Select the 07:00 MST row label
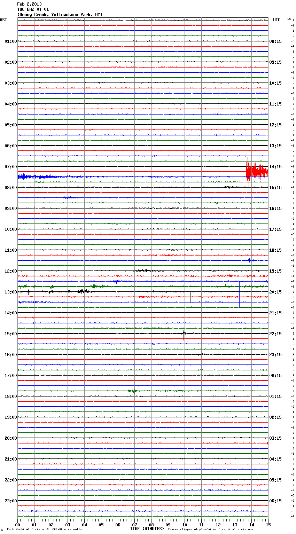The height and width of the screenshot is (534, 296). click(x=11, y=167)
